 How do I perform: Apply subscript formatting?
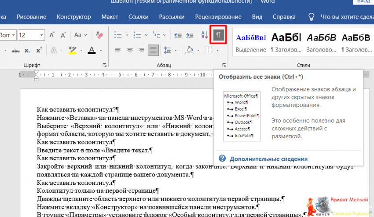[27, 50]
